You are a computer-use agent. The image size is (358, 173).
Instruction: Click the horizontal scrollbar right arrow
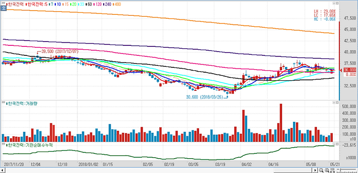click(x=315, y=170)
